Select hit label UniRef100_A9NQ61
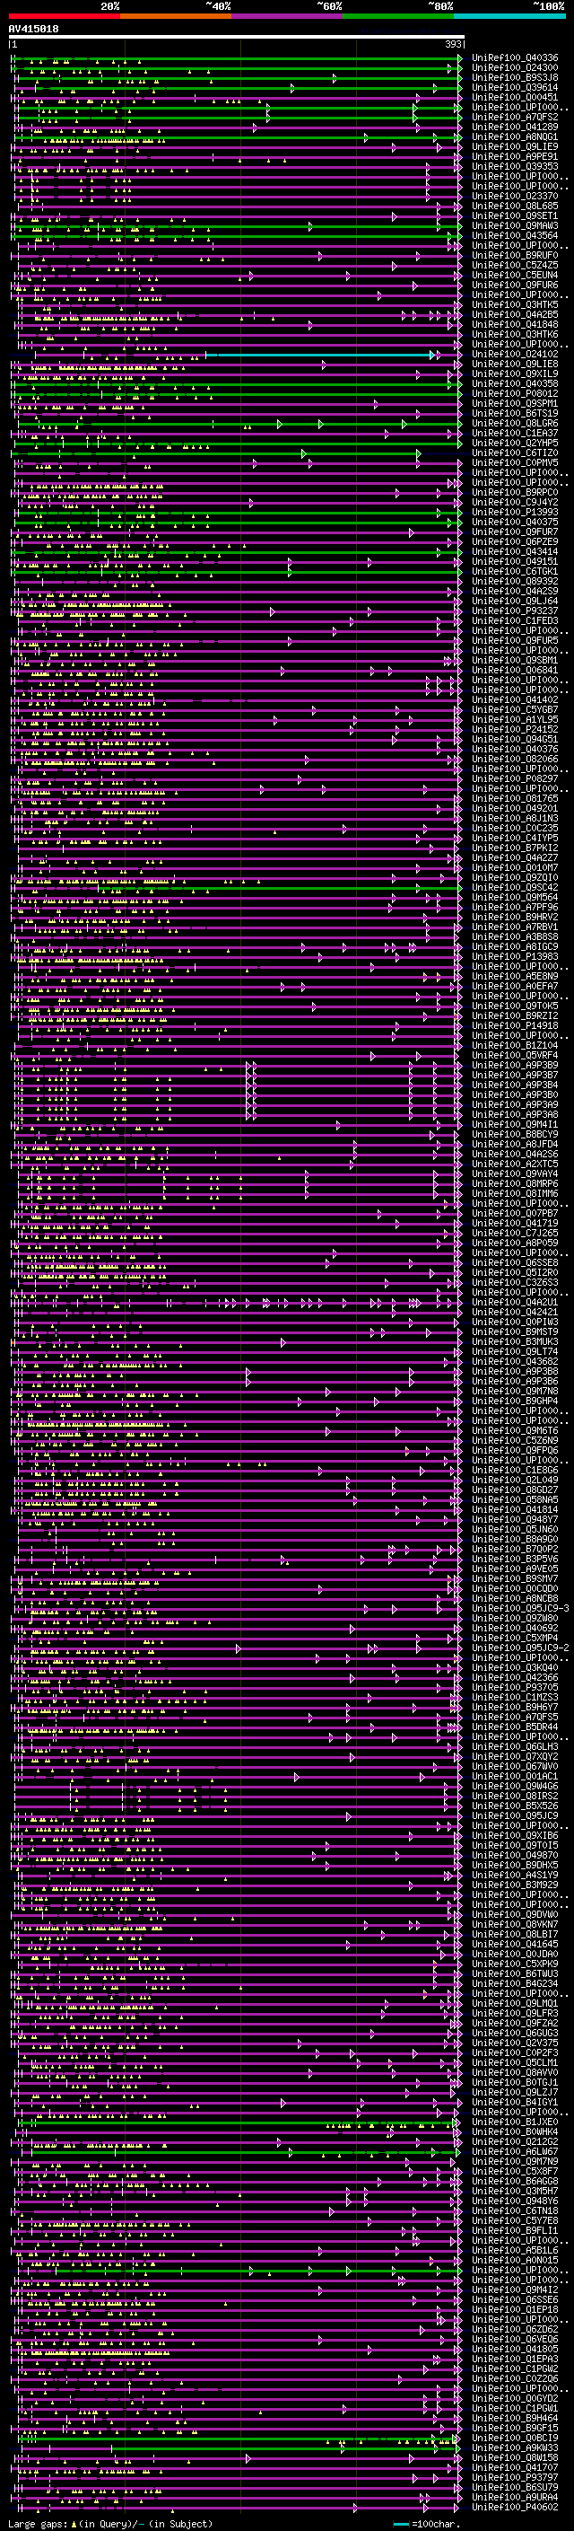This screenshot has height=2531, width=574. 515,136
